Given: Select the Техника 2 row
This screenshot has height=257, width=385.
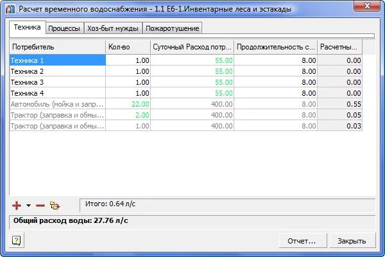Looking at the screenshot, I should pyautogui.click(x=185, y=71).
